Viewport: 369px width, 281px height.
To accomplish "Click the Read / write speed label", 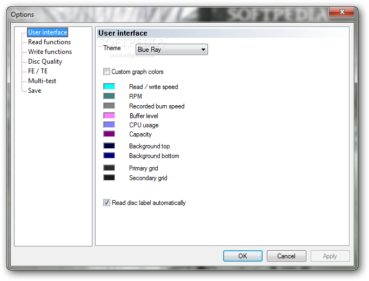I will click(x=153, y=87).
